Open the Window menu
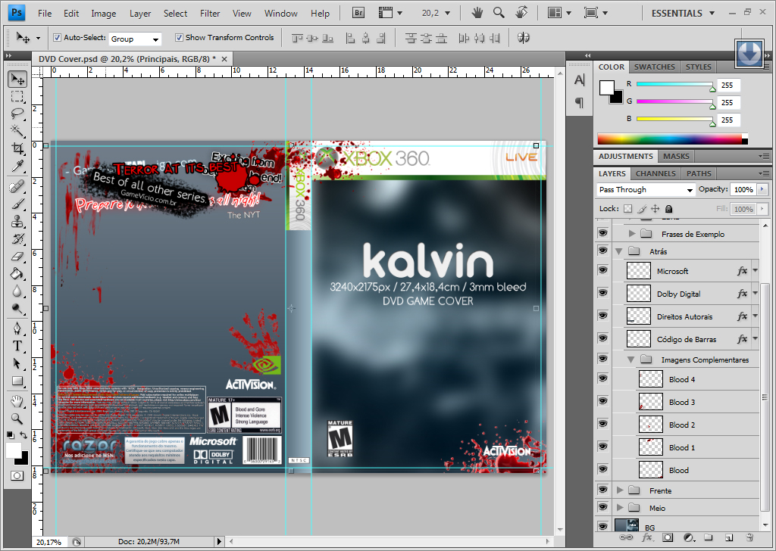776x551 pixels. (x=280, y=14)
